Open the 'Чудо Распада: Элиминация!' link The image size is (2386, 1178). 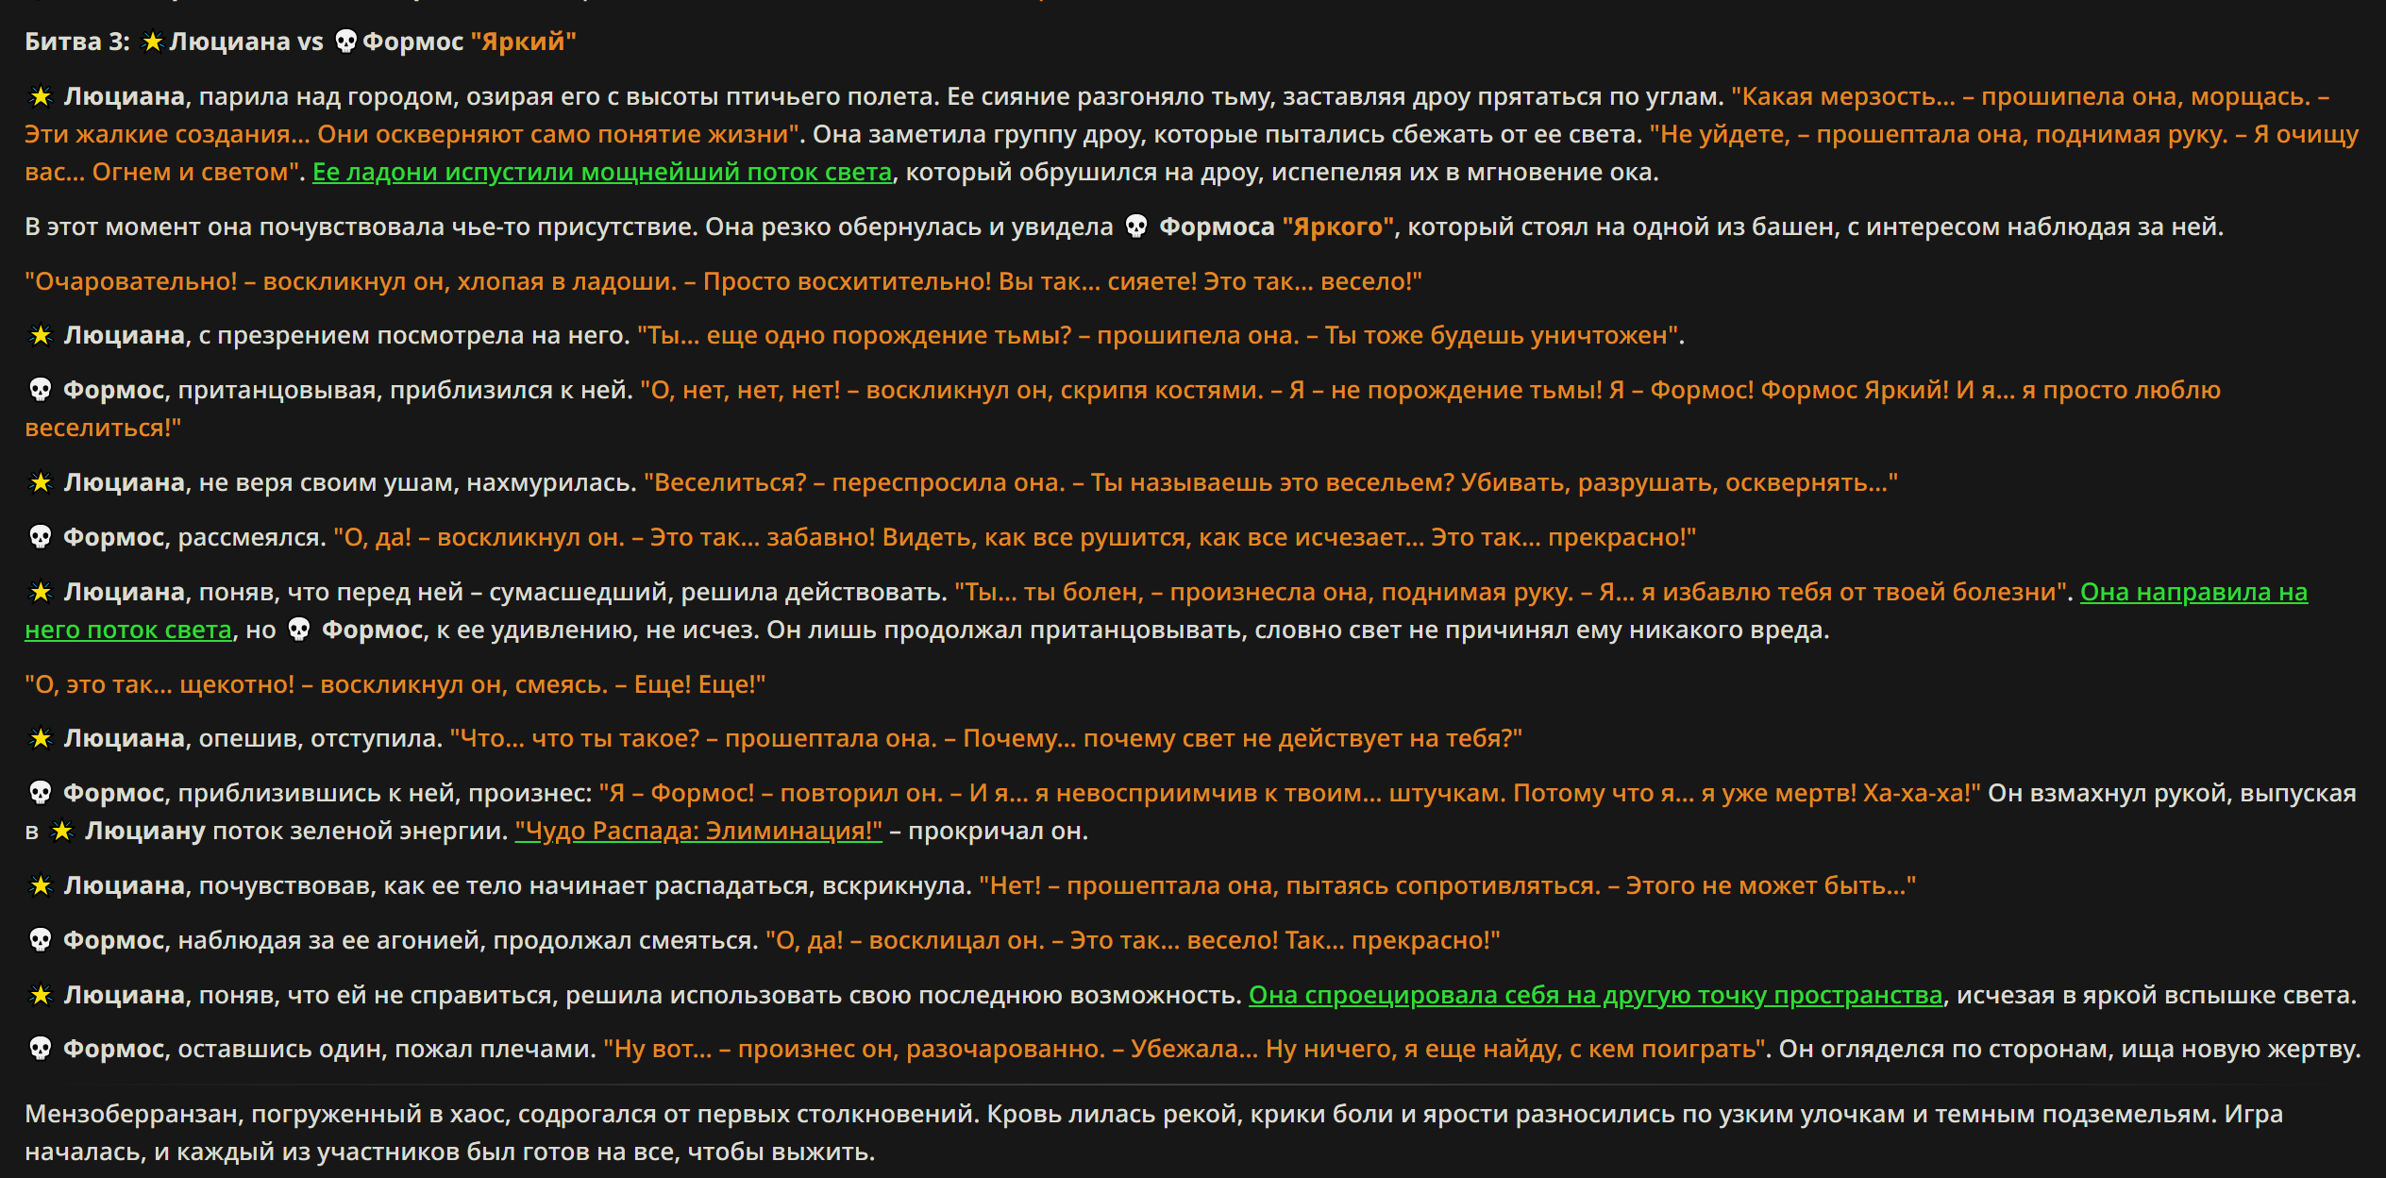(x=698, y=831)
